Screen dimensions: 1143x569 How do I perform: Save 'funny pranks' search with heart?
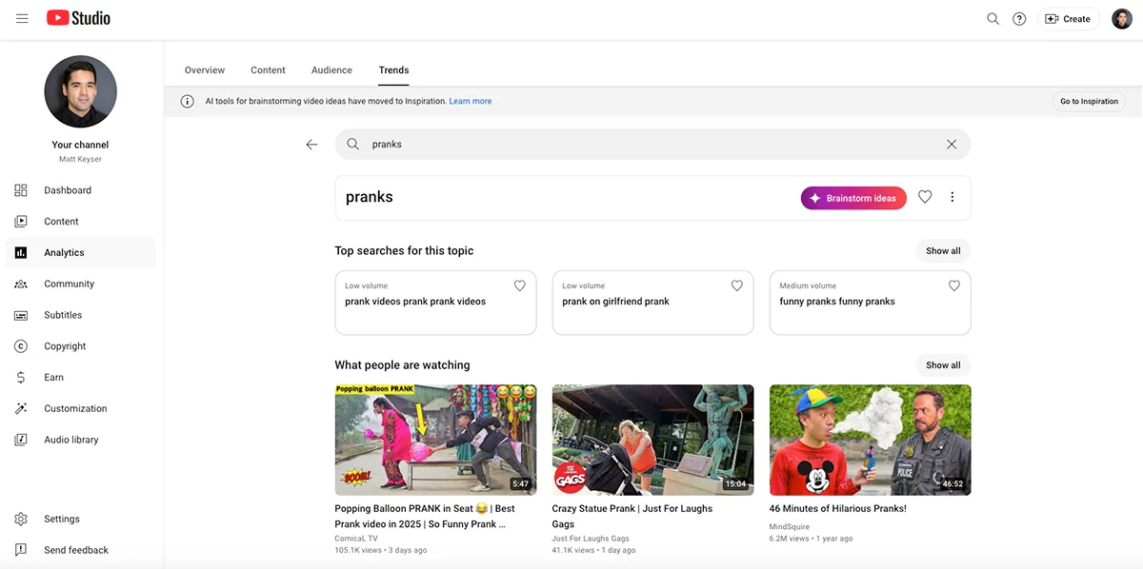953,285
